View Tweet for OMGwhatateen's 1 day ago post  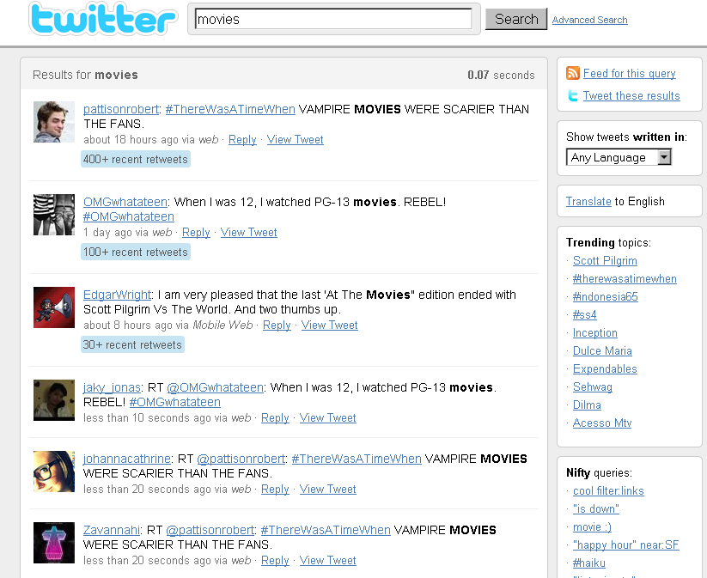tap(249, 233)
